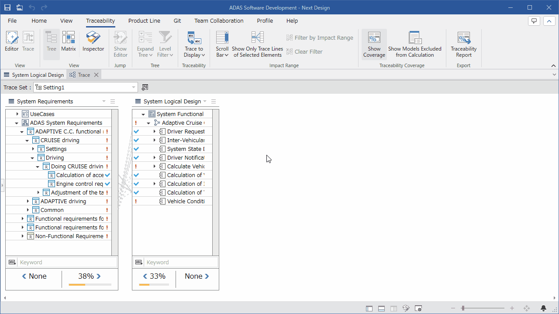Toggle the Show Coverage button
Image resolution: width=559 pixels, height=314 pixels.
pyautogui.click(x=374, y=44)
